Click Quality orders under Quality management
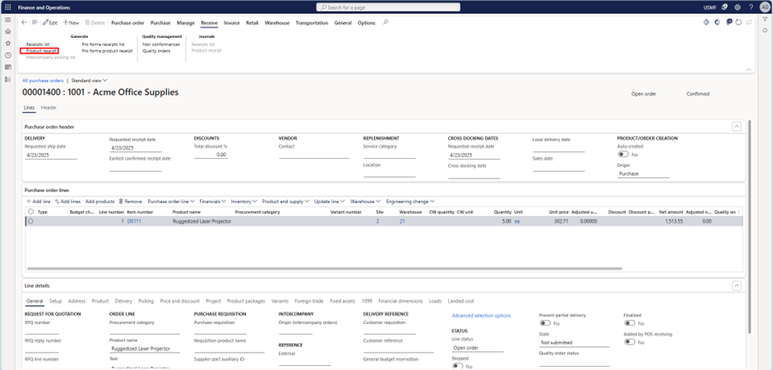The height and width of the screenshot is (370, 773). pyautogui.click(x=156, y=51)
